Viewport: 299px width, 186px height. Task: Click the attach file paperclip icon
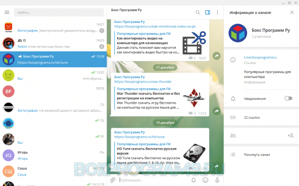pyautogui.click(x=113, y=180)
